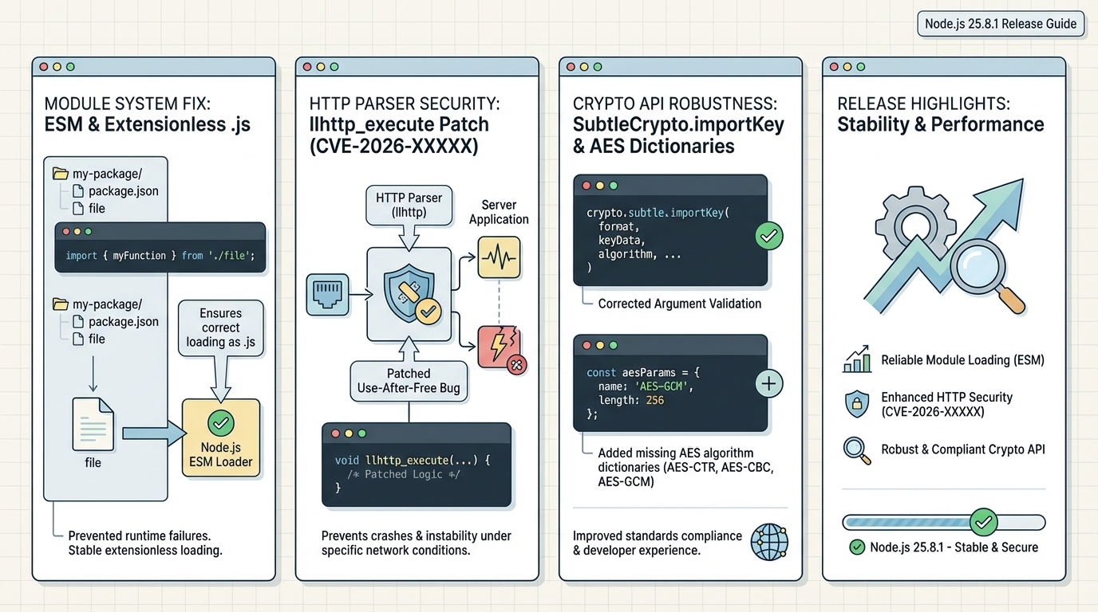Select the heartbeat monitor icon under Server Application
Image resolution: width=1098 pixels, height=612 pixels.
click(499, 257)
